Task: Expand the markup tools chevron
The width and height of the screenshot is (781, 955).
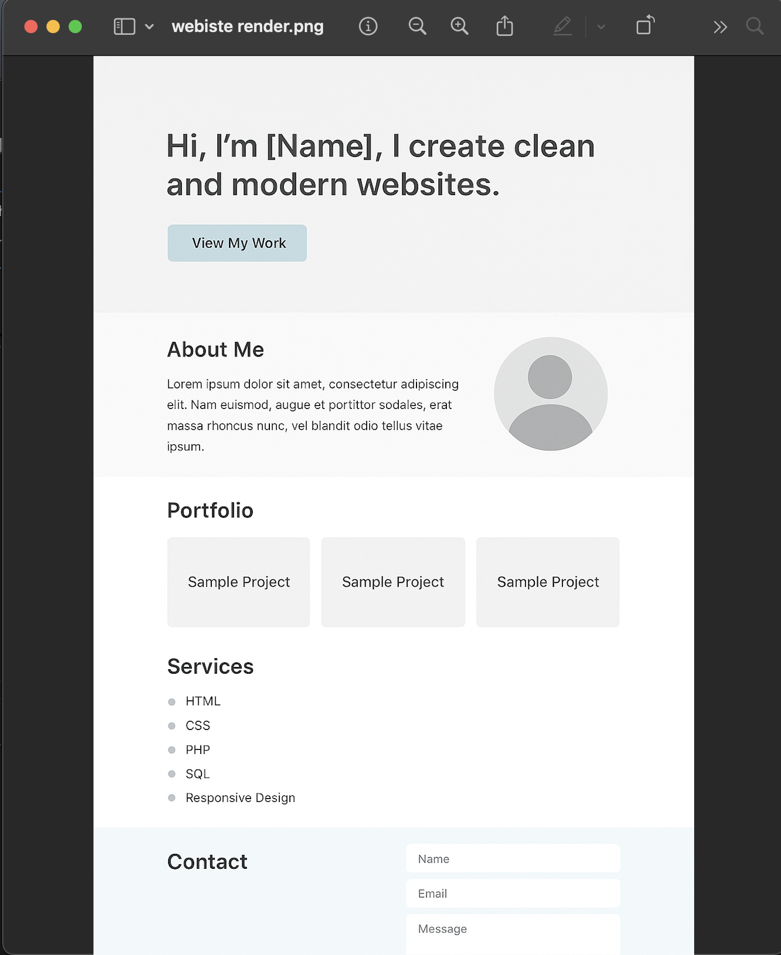Action: click(x=601, y=26)
